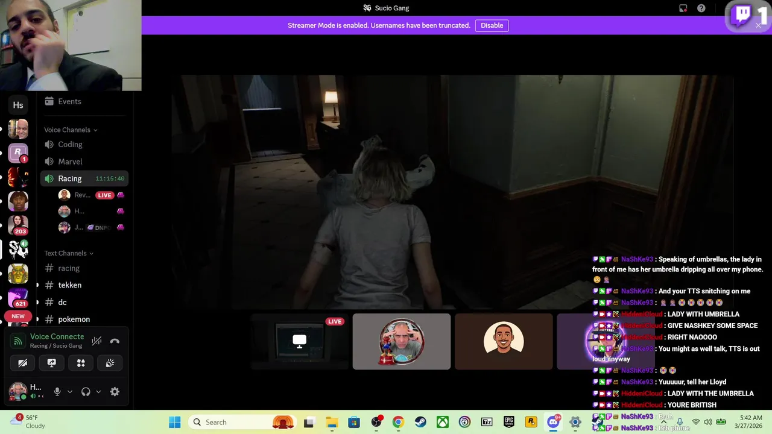Open the #dc text channel
Screen dimensions: 772x434
click(84, 302)
